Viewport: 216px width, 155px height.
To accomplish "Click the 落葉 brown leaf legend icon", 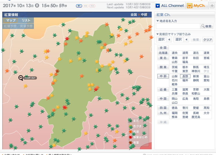I will pyautogui.click(x=130, y=143).
